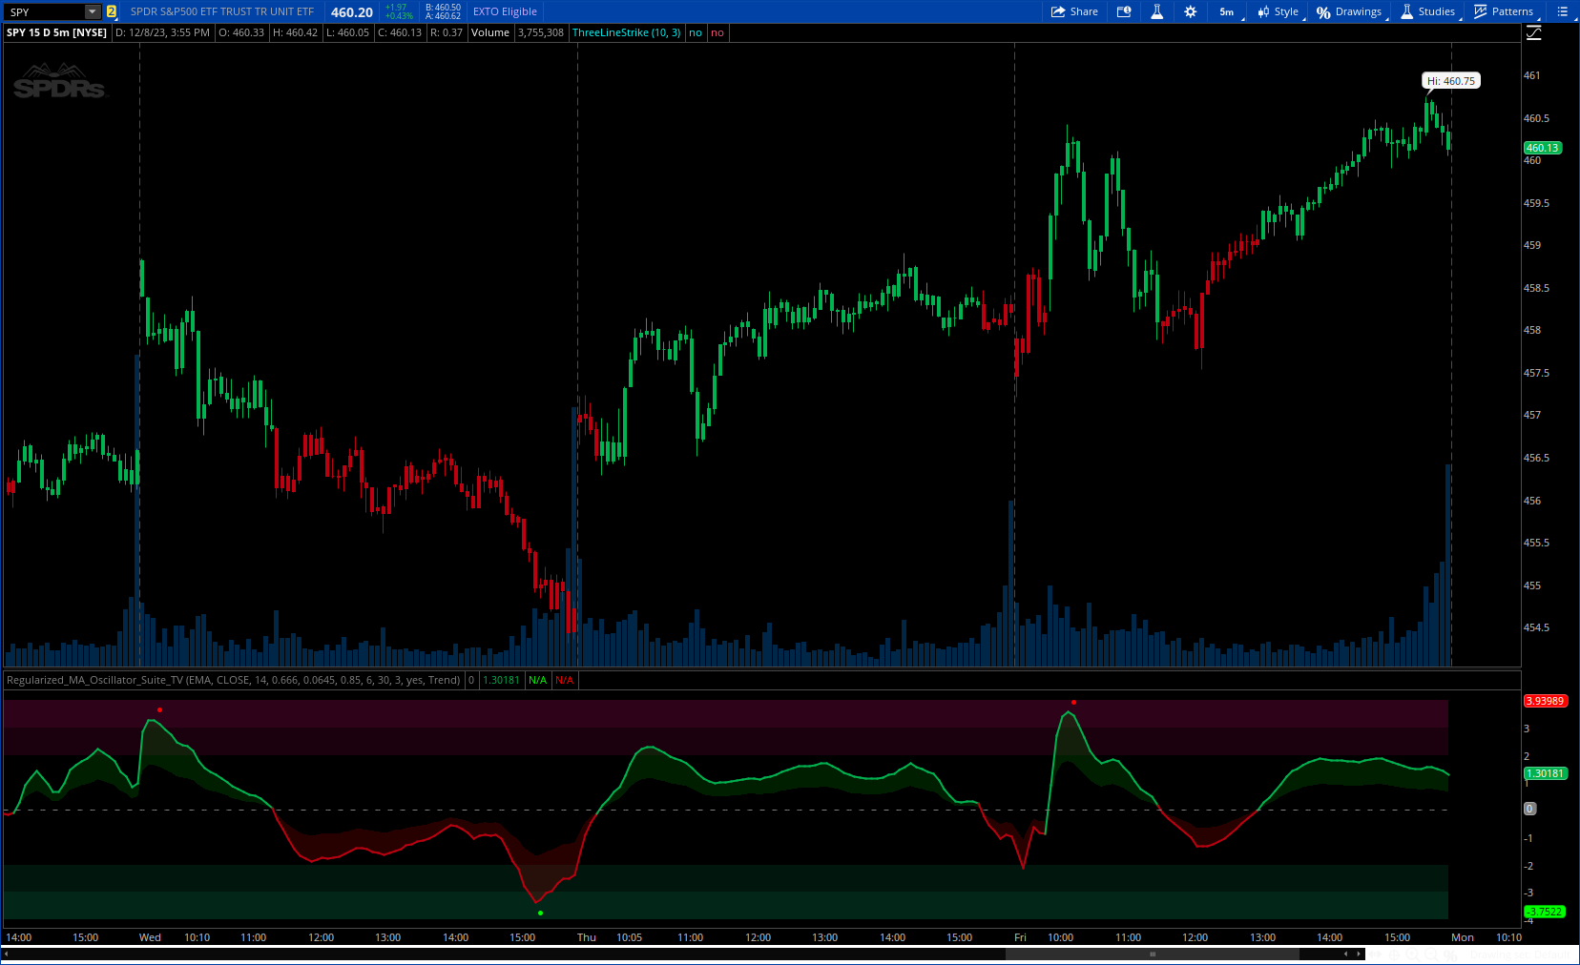Click the SPY symbol input field

[45, 11]
